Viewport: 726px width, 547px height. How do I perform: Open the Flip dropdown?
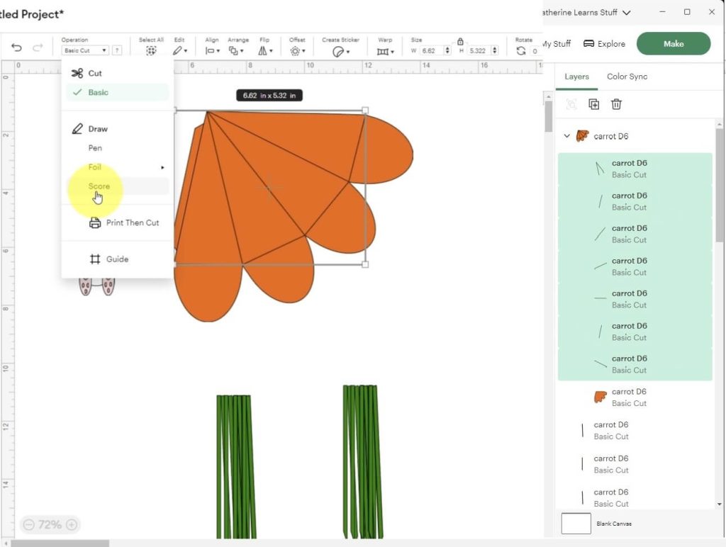[265, 51]
